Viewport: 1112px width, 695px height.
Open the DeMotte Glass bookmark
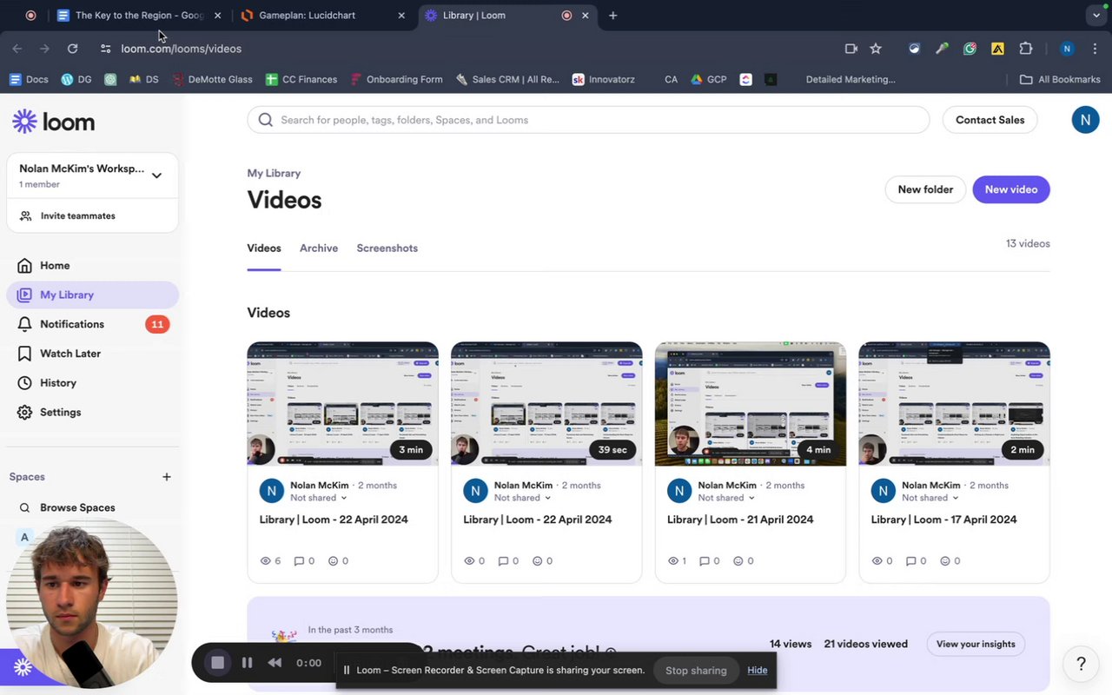point(212,79)
